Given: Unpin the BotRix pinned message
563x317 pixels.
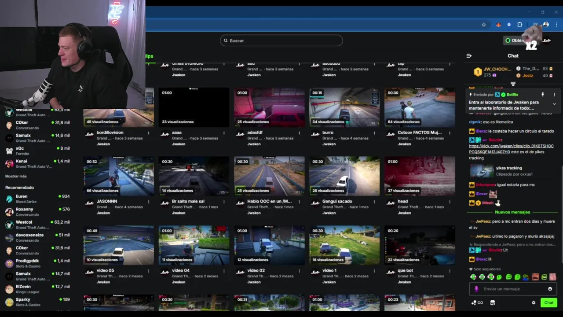Looking at the screenshot, I should pyautogui.click(x=542, y=95).
